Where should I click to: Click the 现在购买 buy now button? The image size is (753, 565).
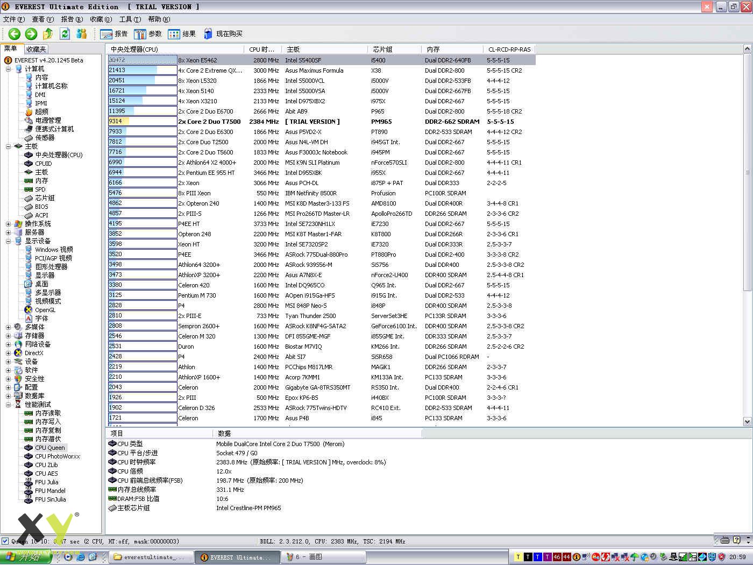[x=223, y=34]
